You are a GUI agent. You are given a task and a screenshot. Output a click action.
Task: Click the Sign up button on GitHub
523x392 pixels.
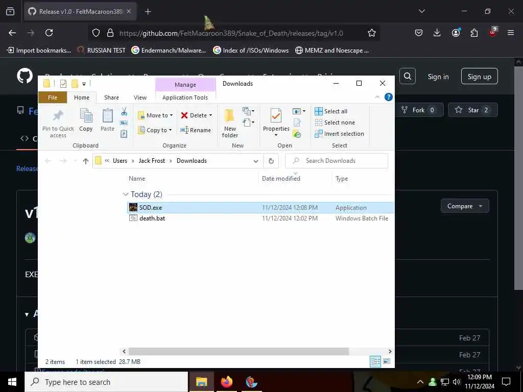479,77
